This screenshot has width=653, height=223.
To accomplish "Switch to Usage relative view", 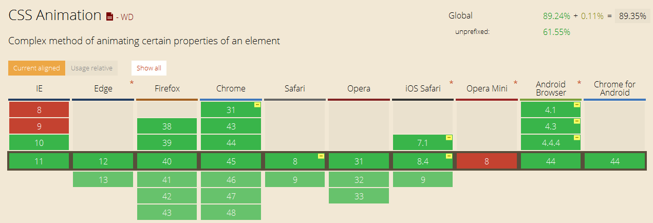I will point(91,68).
